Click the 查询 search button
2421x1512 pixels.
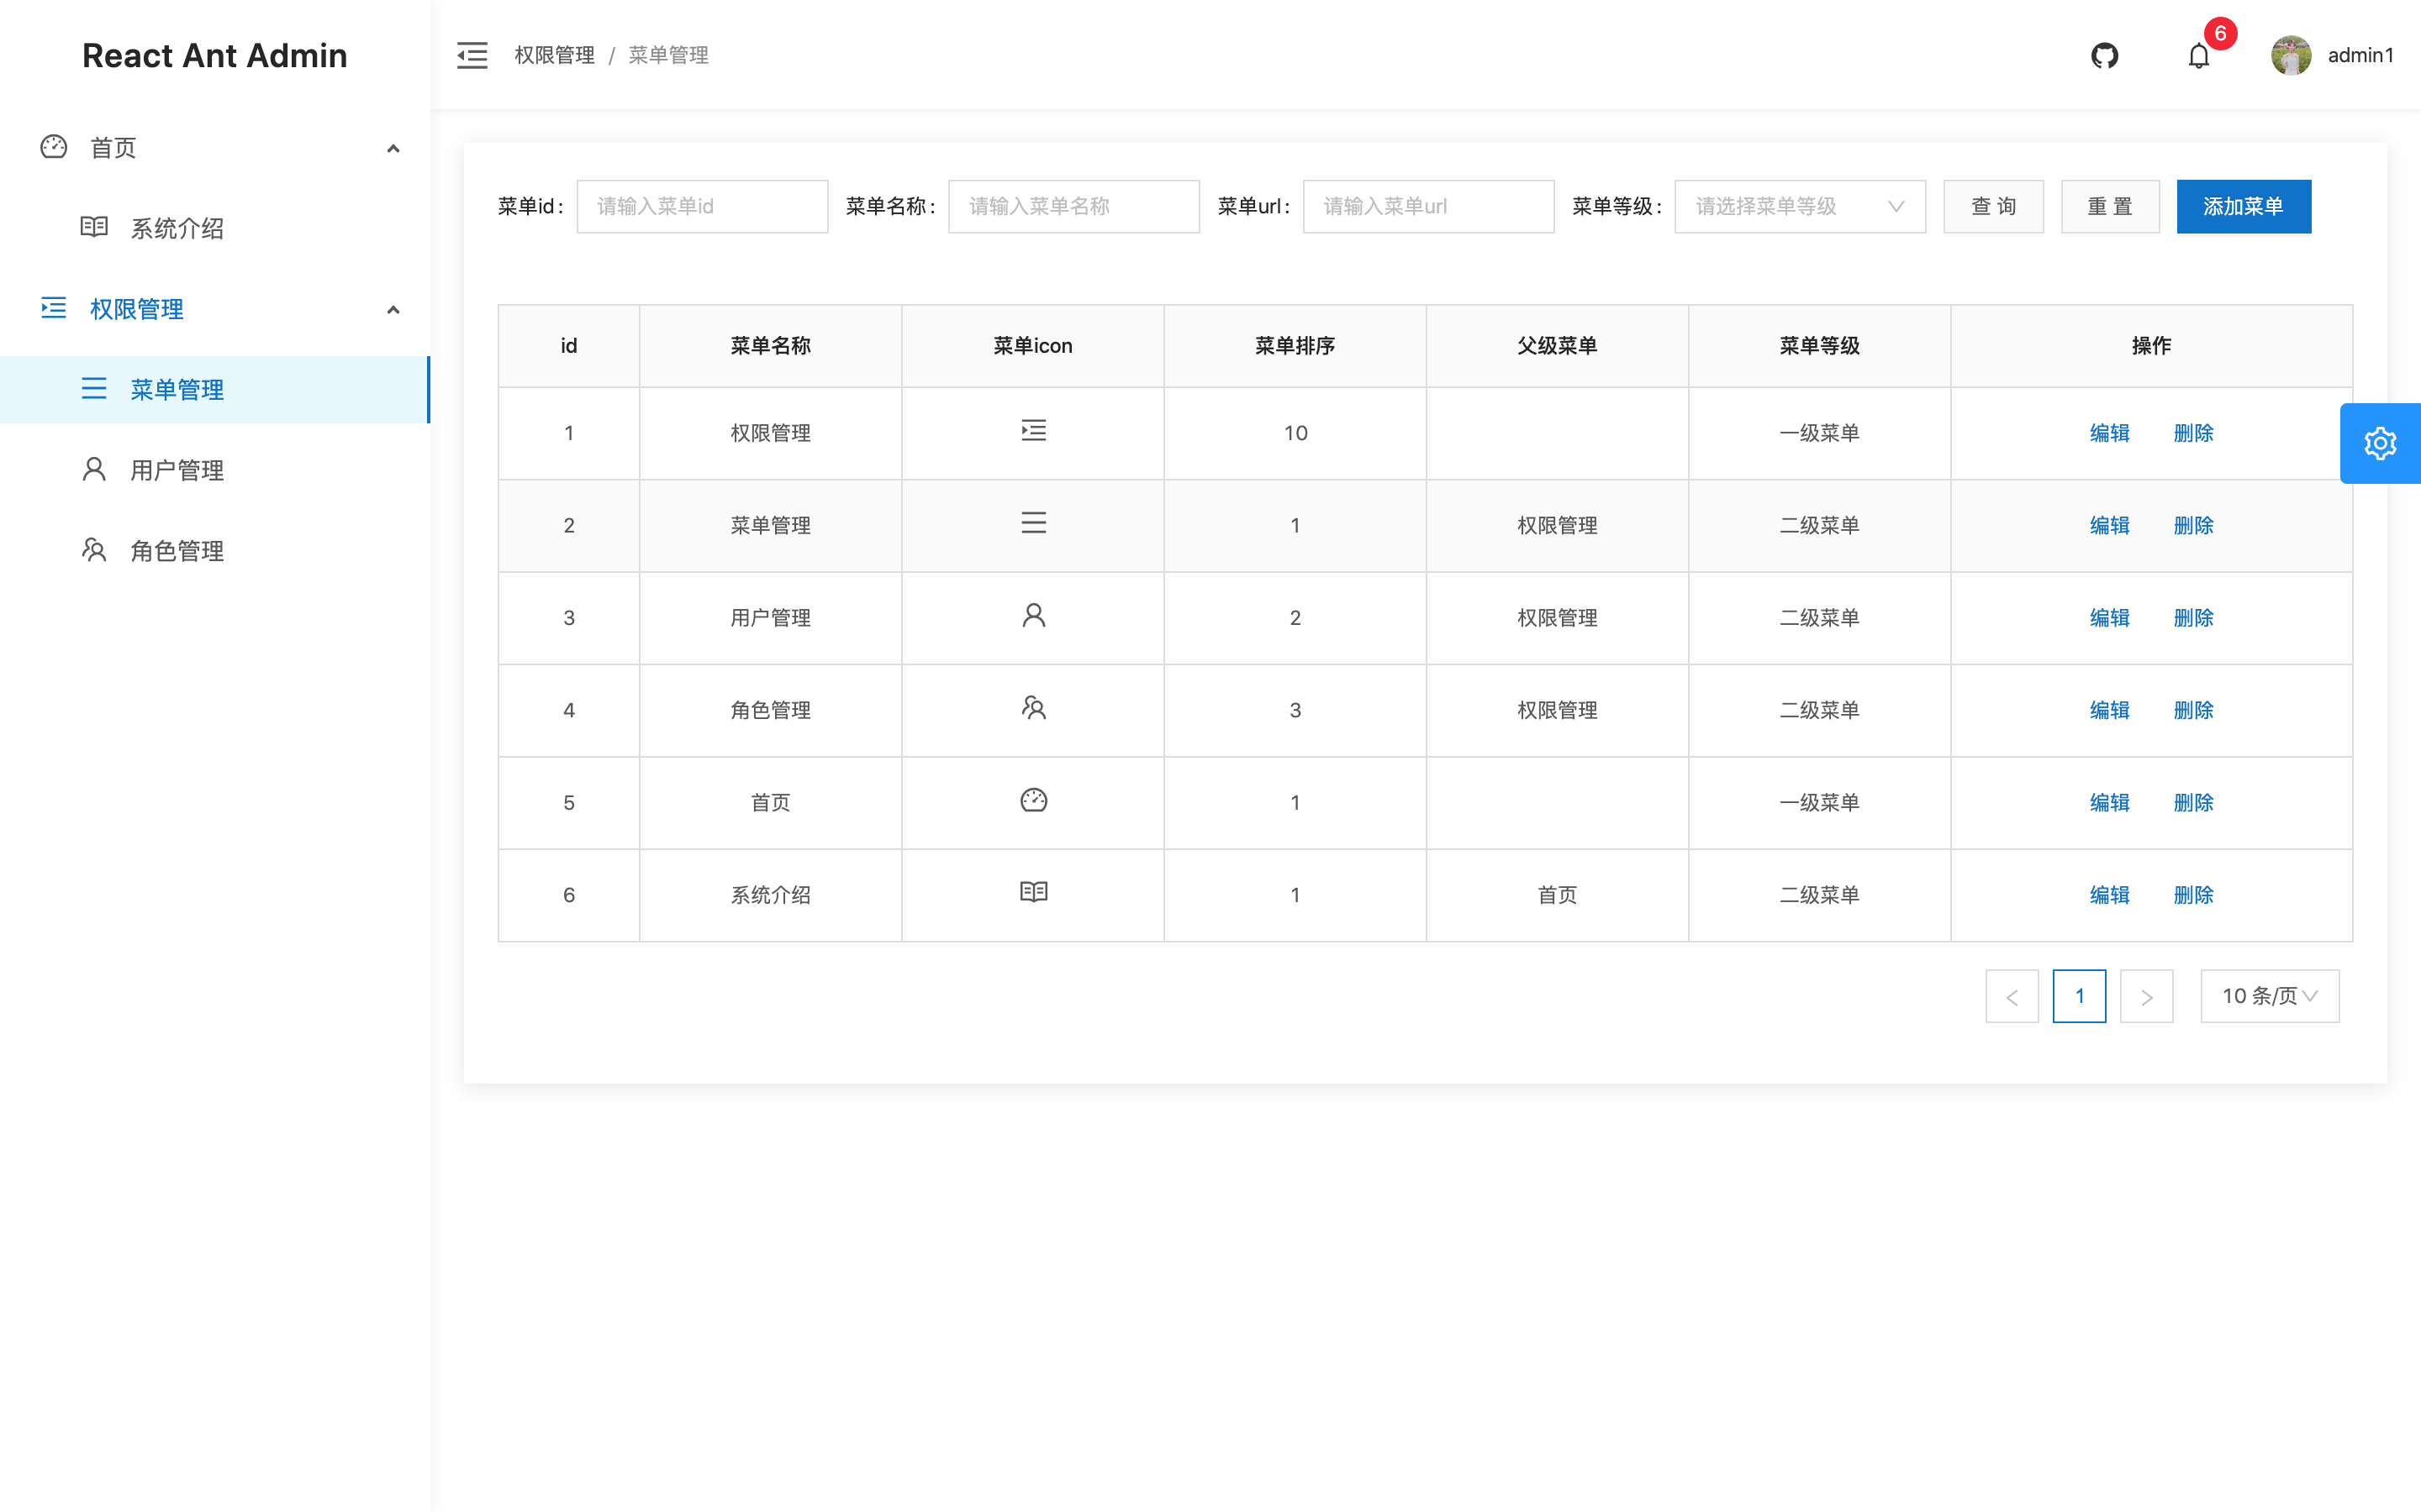click(1993, 206)
